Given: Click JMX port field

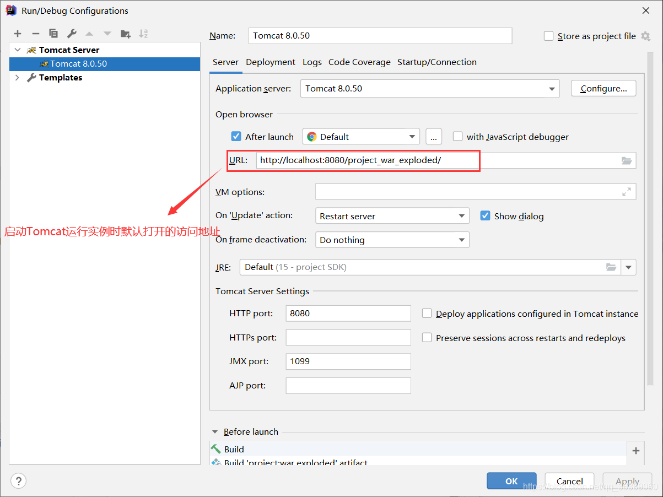Looking at the screenshot, I should (x=348, y=361).
